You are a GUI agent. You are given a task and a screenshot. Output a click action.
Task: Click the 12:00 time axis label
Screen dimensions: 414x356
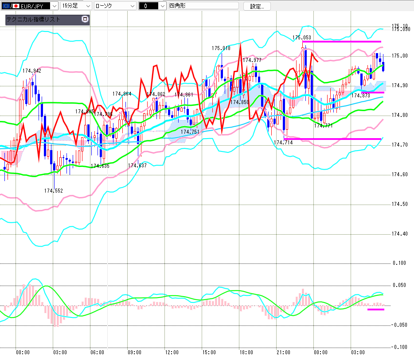[172, 352]
